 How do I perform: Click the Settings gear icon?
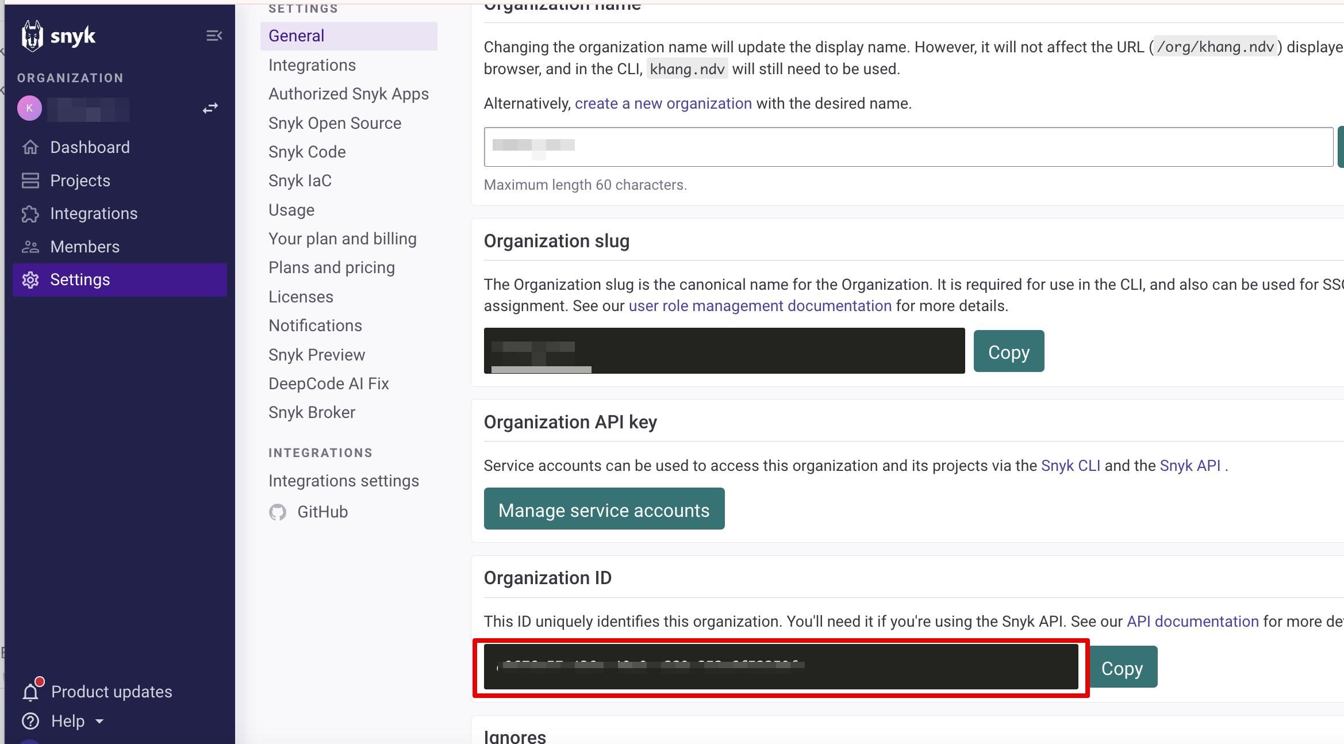coord(30,280)
